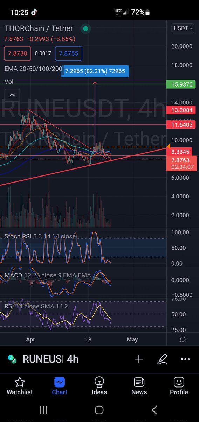The height and width of the screenshot is (422, 199).
Task: Tap the orange alert arrow marker
Action: 169,146
